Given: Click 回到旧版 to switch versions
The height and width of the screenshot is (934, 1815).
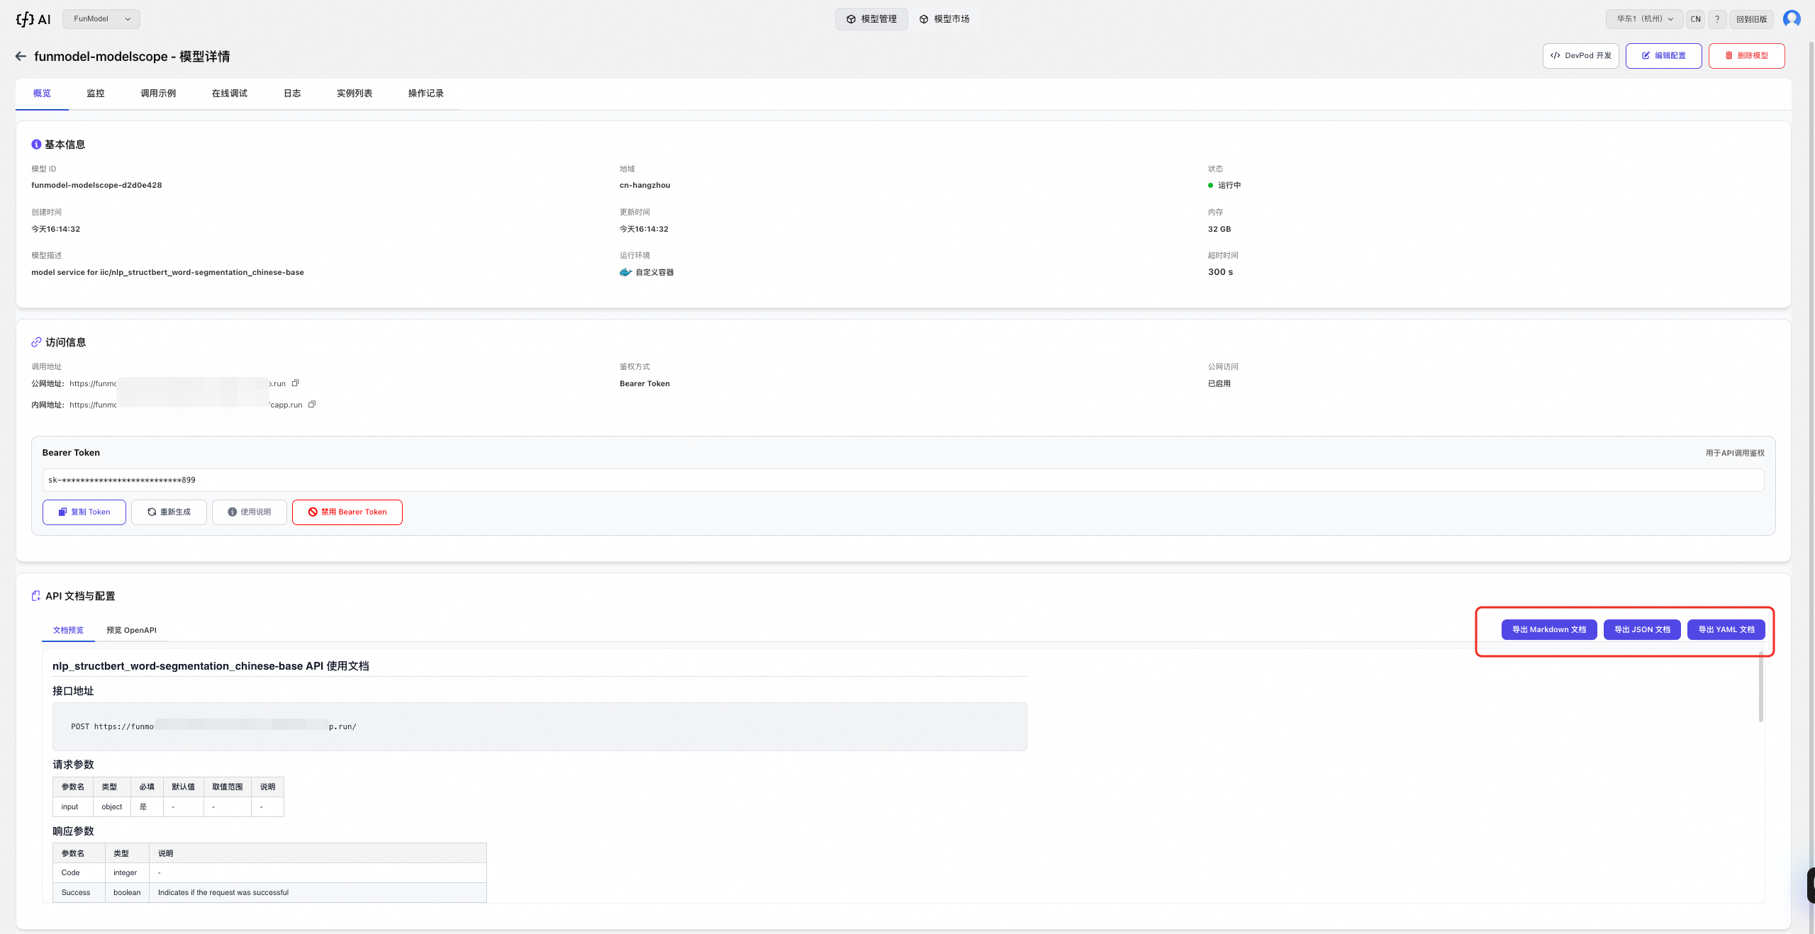Looking at the screenshot, I should pyautogui.click(x=1751, y=19).
